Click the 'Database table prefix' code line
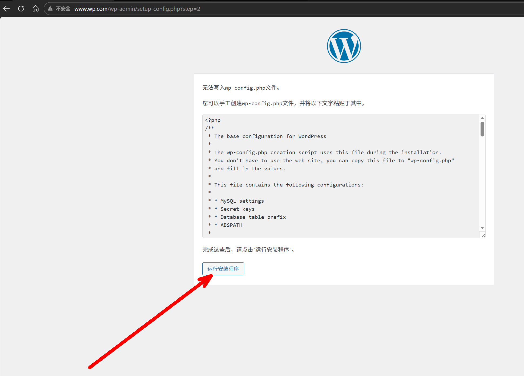The image size is (524, 376). pyautogui.click(x=253, y=217)
